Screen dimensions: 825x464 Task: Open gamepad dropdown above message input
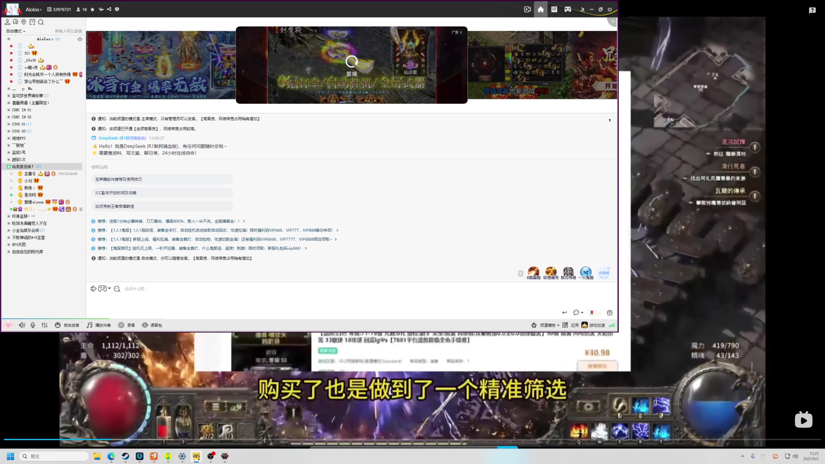104,289
